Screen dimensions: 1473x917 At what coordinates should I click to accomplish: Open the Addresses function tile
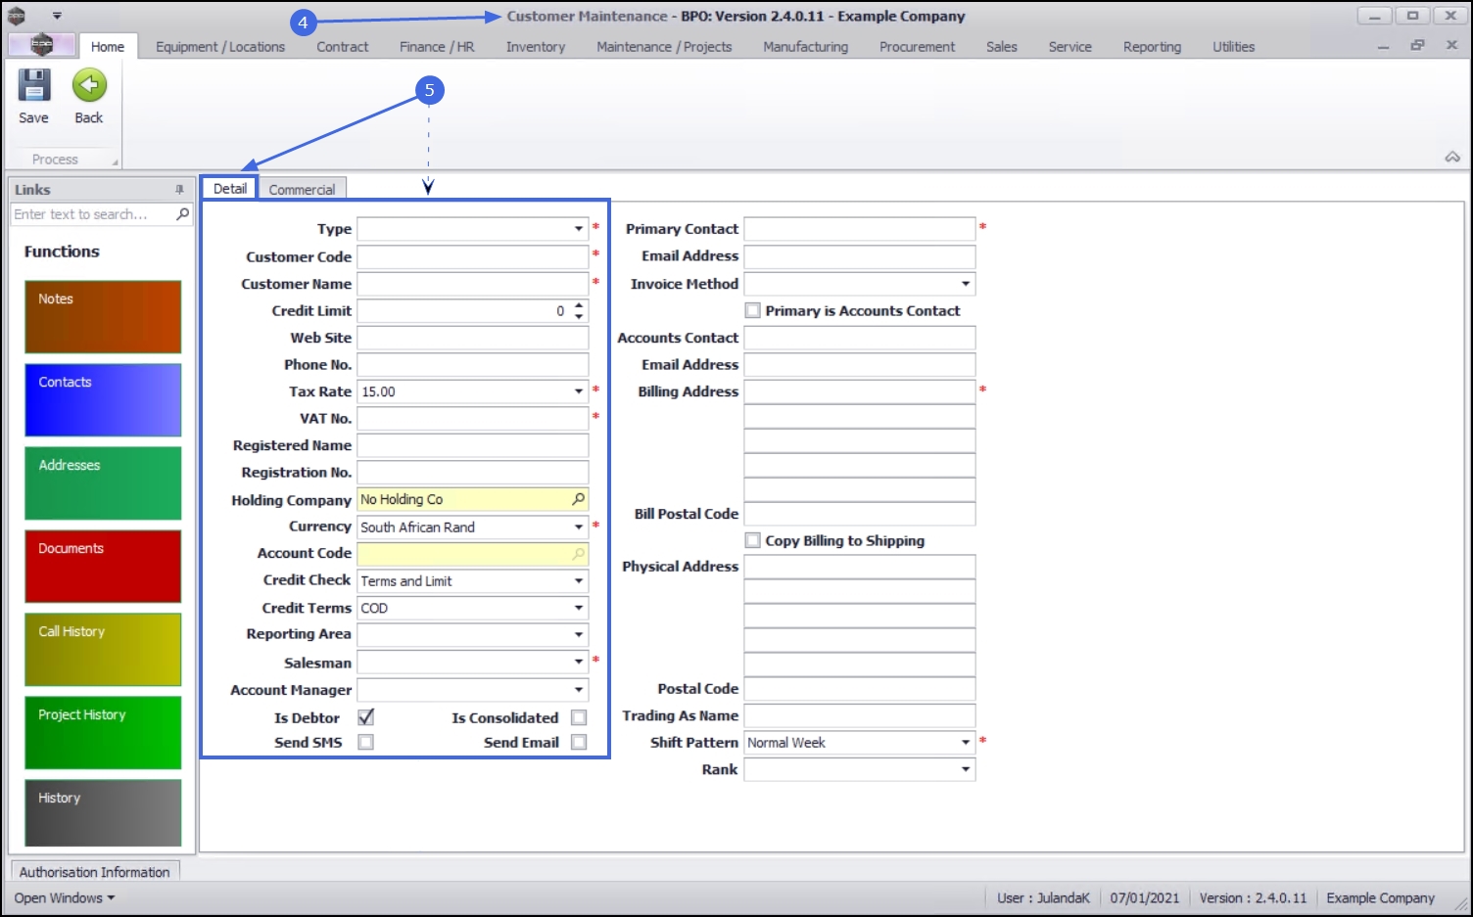[103, 483]
